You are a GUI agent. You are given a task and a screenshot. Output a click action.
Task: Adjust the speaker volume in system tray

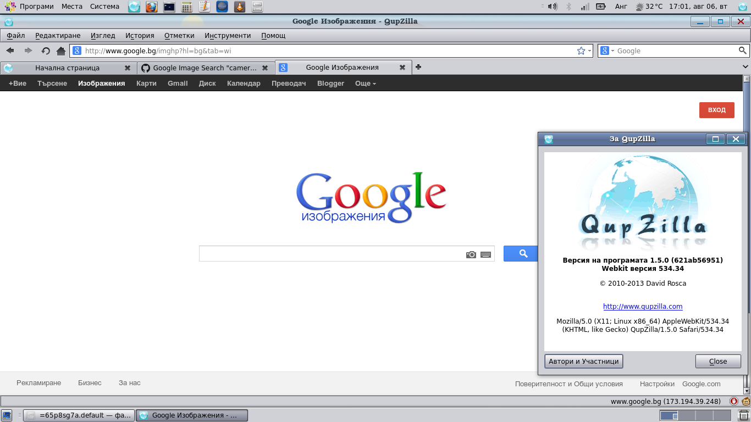pyautogui.click(x=551, y=7)
